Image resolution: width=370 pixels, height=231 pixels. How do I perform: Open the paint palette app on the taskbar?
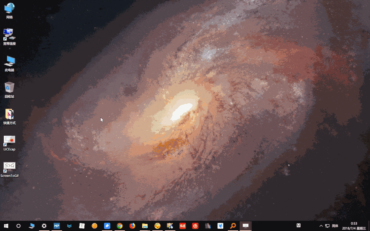[157, 226]
